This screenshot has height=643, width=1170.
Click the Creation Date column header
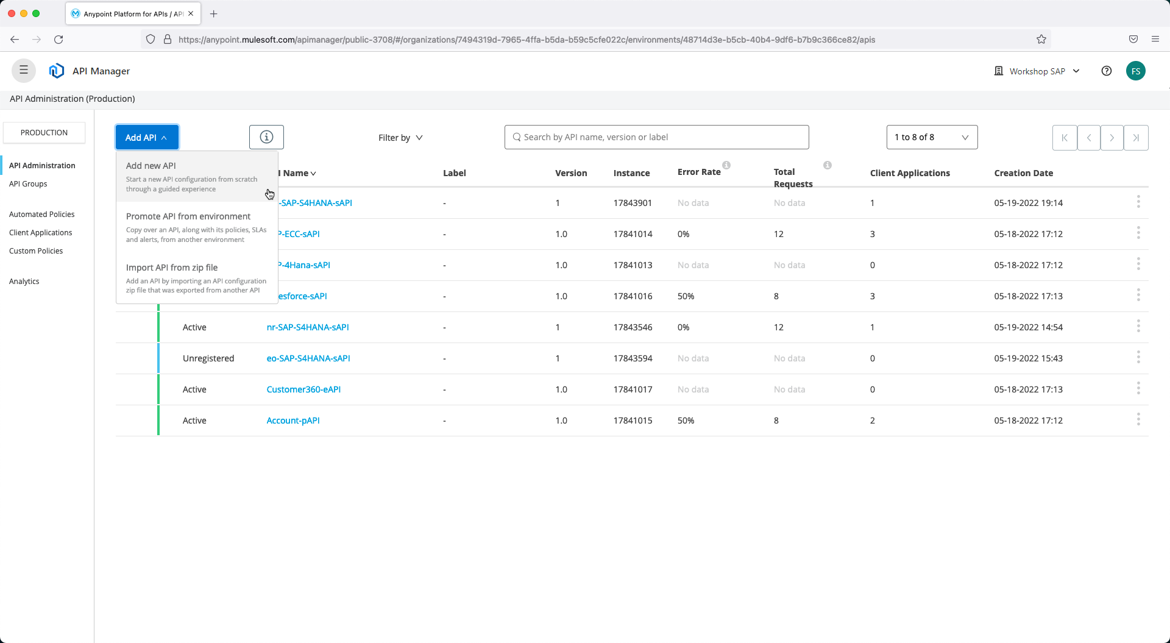(1024, 173)
